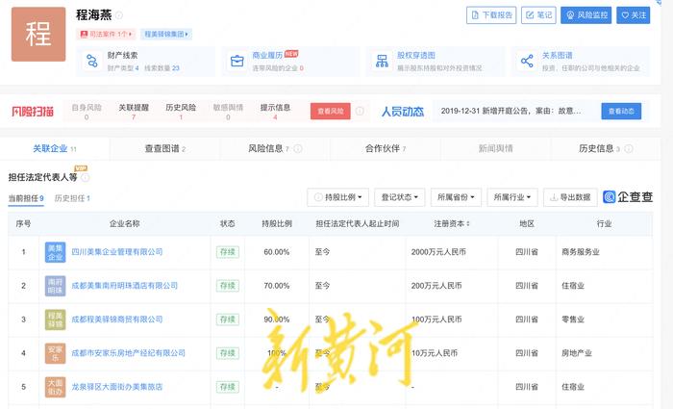673x409 pixels.
Task: Click the 风险监控 button
Action: [x=586, y=15]
